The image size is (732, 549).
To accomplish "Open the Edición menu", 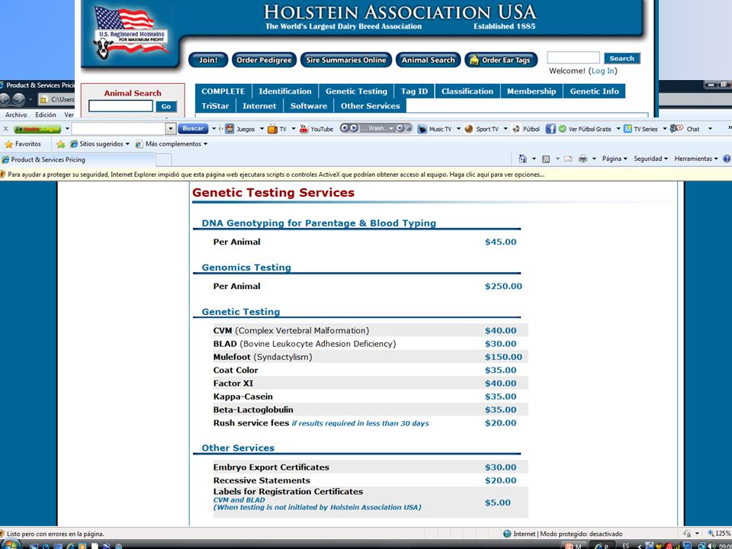I will tap(46, 114).
